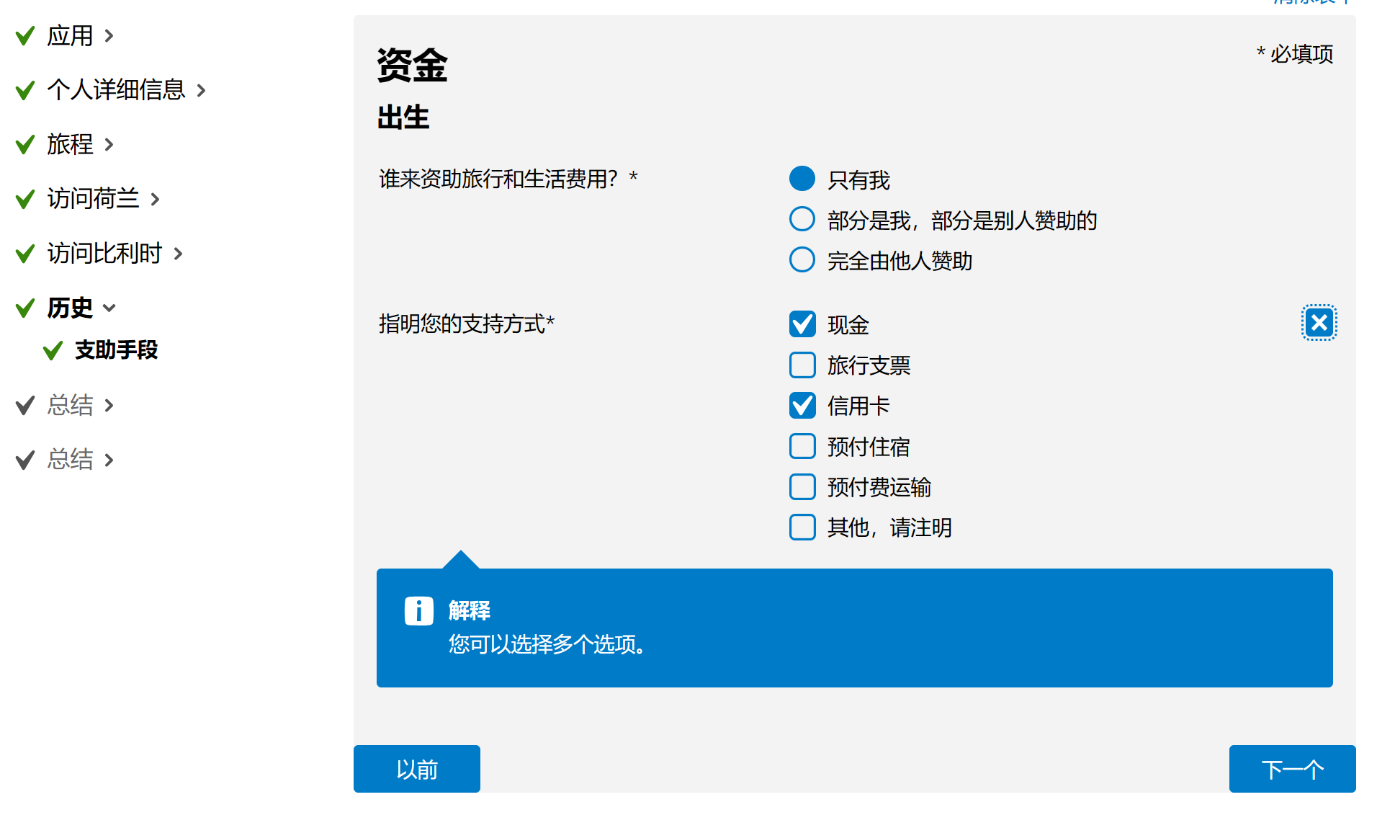The image size is (1377, 815).
Task: Click the 下一个 button
Action: (x=1293, y=769)
